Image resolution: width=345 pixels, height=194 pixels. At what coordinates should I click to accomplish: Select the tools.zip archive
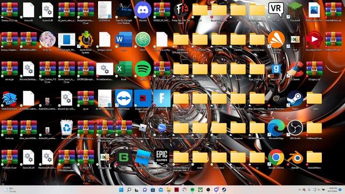tap(9, 128)
